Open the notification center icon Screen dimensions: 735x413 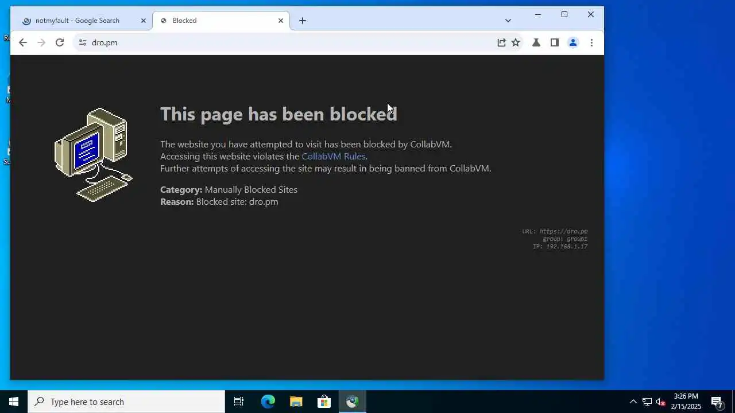click(717, 402)
